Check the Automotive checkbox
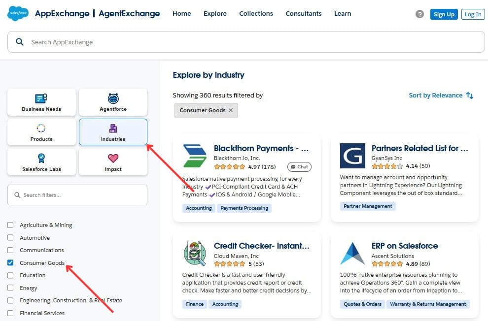488x321 pixels. [x=10, y=237]
